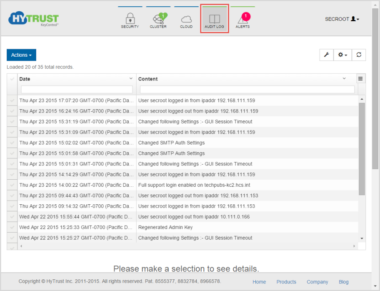The image size is (380, 291).
Task: Select the checkbox for the 14:14:29 log row
Action: click(12, 174)
